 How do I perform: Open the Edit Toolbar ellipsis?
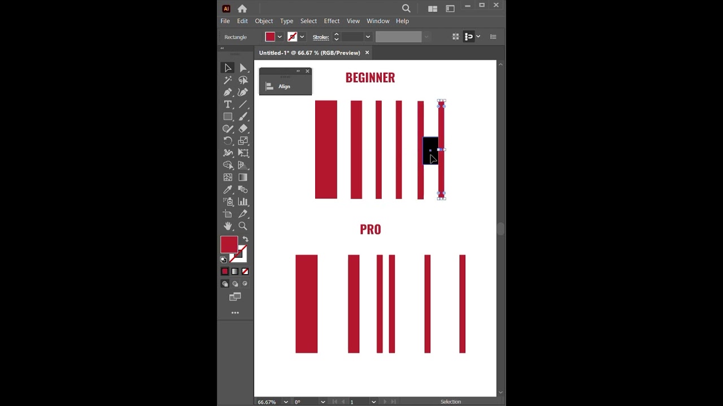coord(235,313)
